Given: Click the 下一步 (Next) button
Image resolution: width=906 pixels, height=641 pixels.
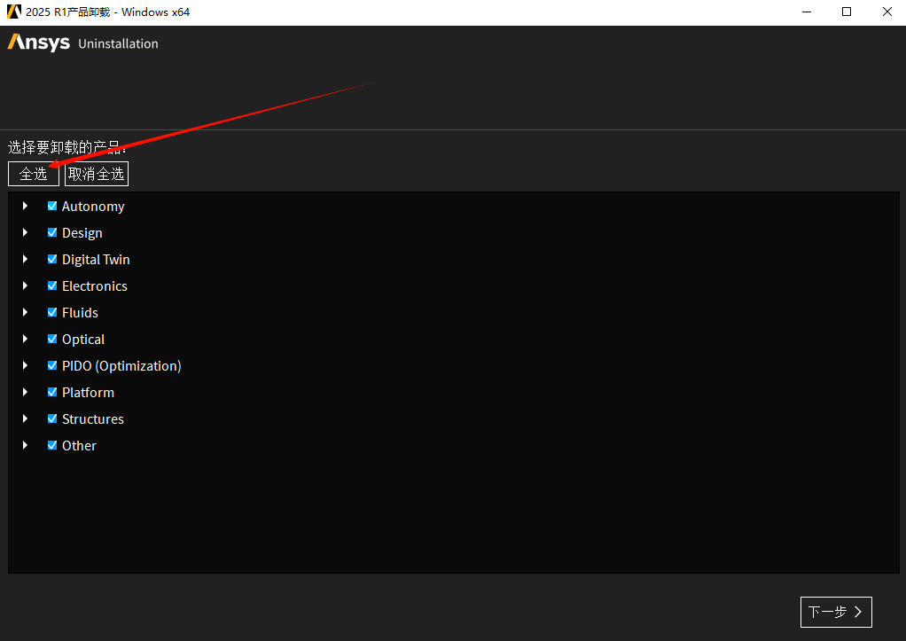Looking at the screenshot, I should pyautogui.click(x=835, y=612).
